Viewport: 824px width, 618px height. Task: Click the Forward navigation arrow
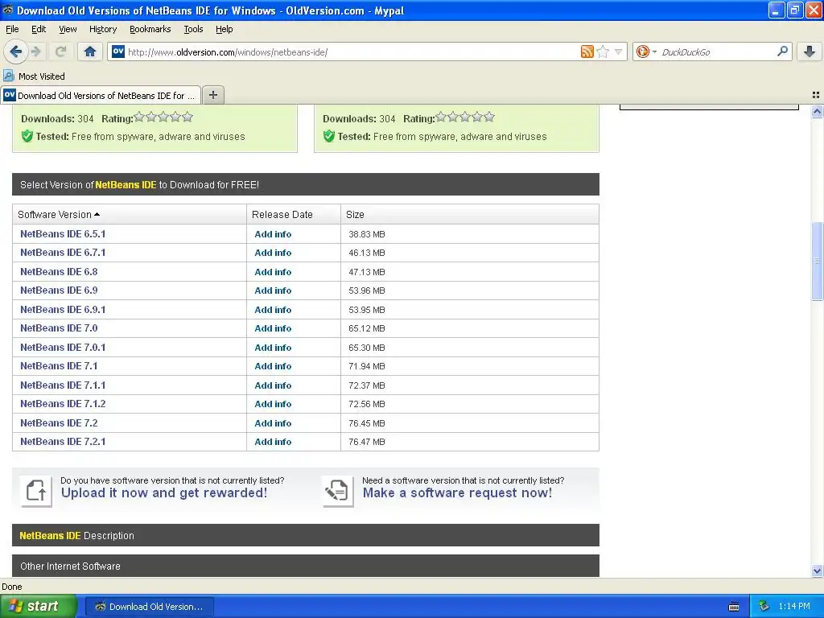[x=36, y=51]
